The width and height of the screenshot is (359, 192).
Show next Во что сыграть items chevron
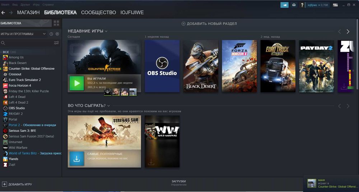pos(348,106)
